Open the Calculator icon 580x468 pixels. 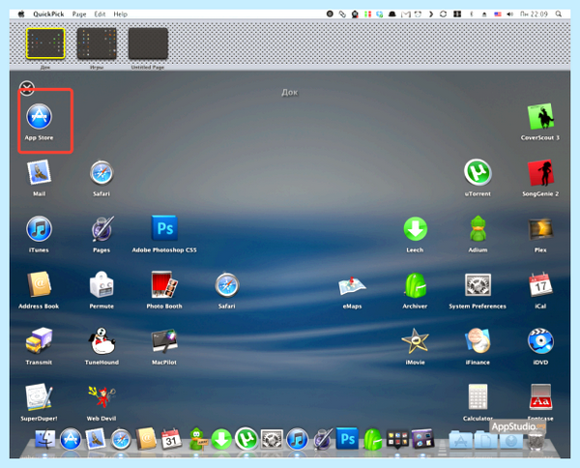478,396
